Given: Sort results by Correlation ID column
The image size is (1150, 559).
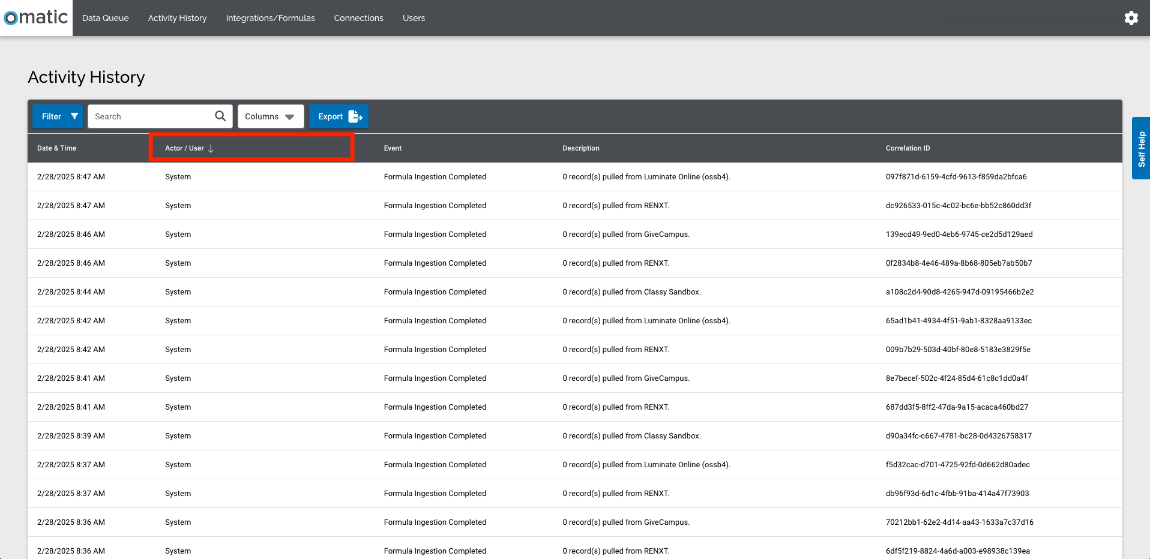Looking at the screenshot, I should pyautogui.click(x=907, y=148).
